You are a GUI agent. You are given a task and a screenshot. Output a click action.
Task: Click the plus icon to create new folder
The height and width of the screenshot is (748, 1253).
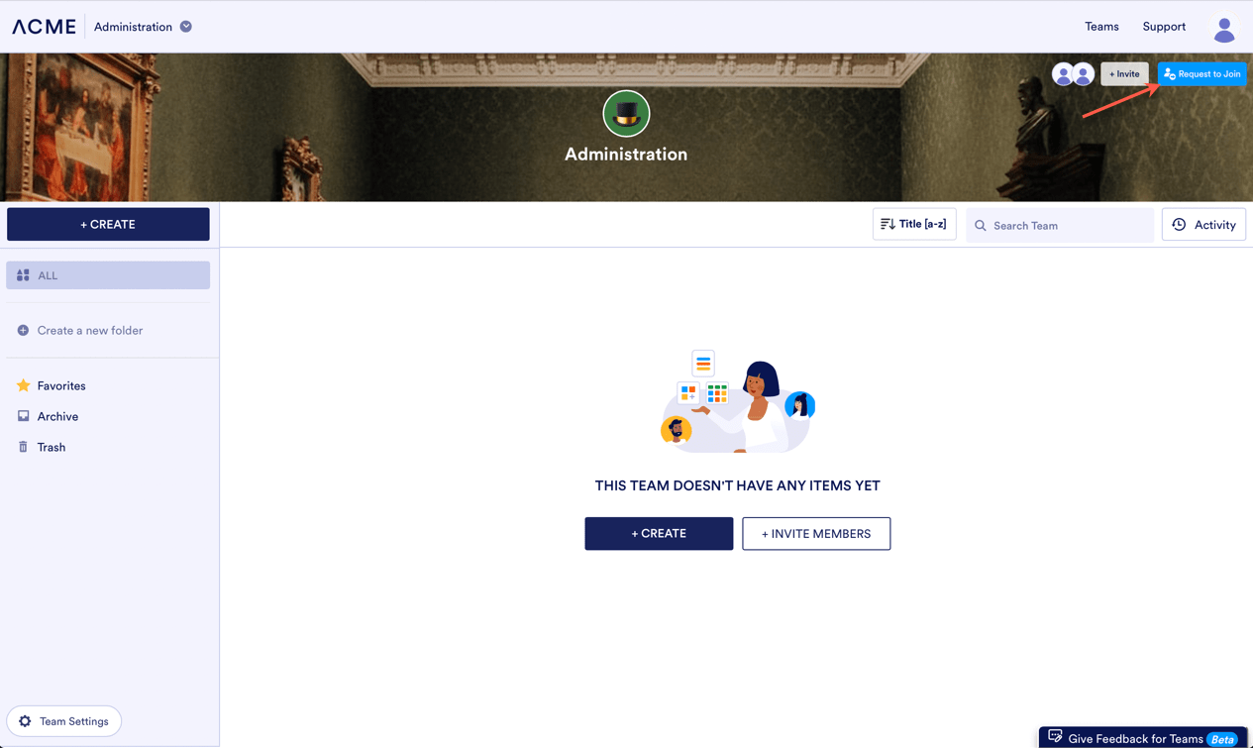click(x=23, y=330)
